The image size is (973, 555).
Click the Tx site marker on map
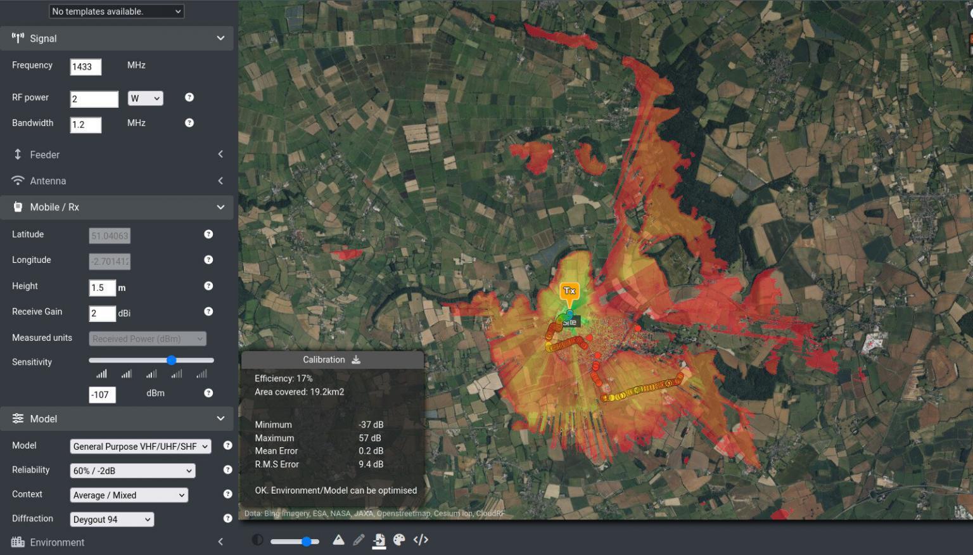pyautogui.click(x=569, y=292)
